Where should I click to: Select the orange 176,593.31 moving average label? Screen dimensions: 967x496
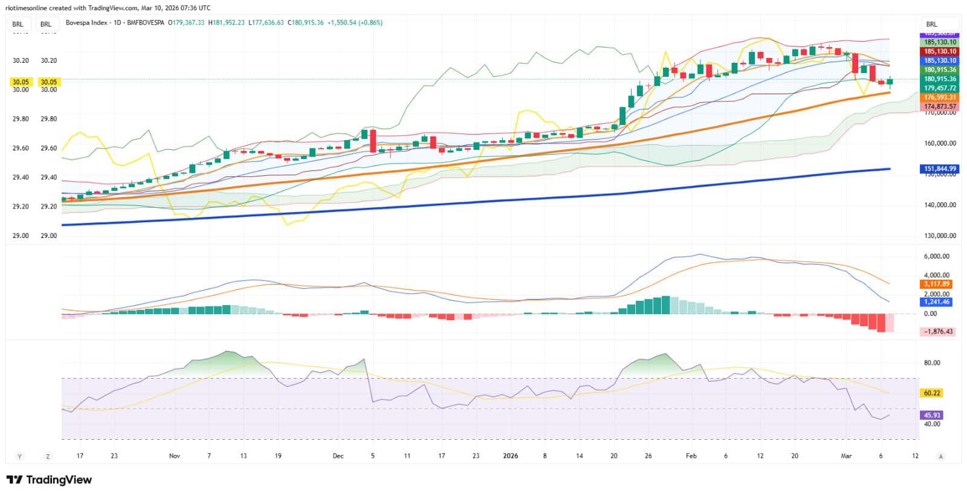pos(940,97)
